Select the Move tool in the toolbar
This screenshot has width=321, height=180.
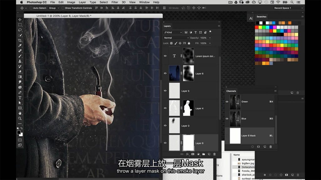pyautogui.click(x=20, y=20)
